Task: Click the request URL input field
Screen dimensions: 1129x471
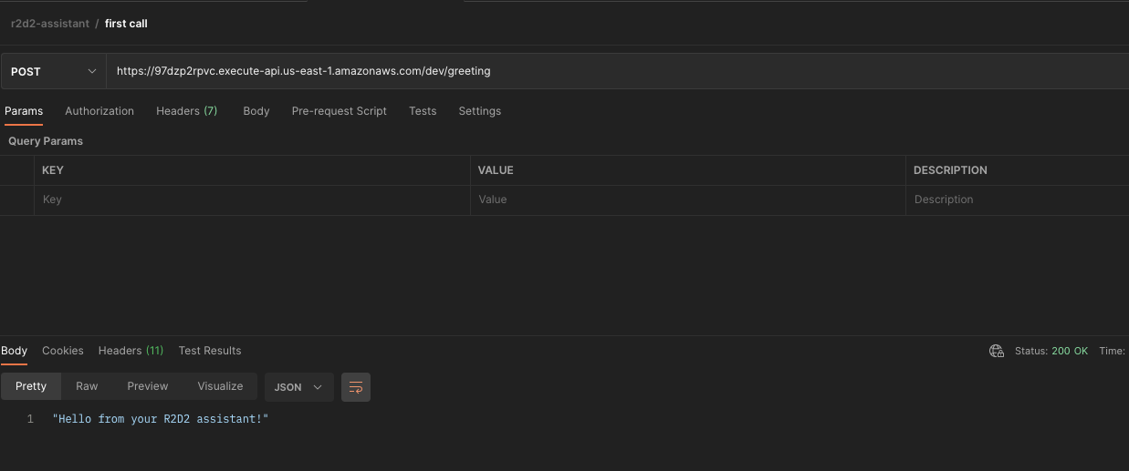Action: (x=612, y=71)
